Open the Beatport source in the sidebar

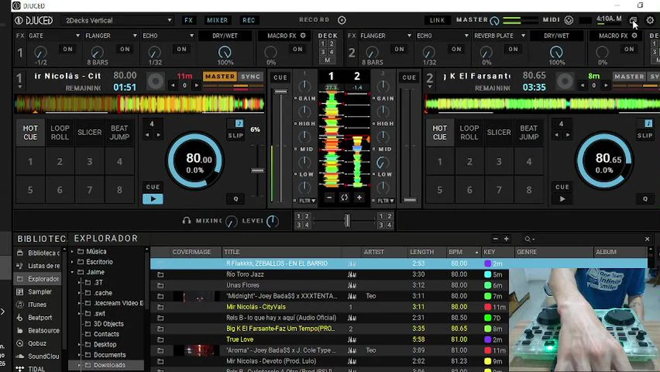pos(38,317)
